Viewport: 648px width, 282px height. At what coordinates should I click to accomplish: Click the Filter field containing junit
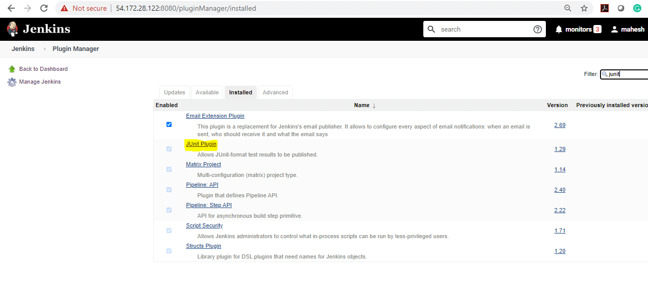625,74
